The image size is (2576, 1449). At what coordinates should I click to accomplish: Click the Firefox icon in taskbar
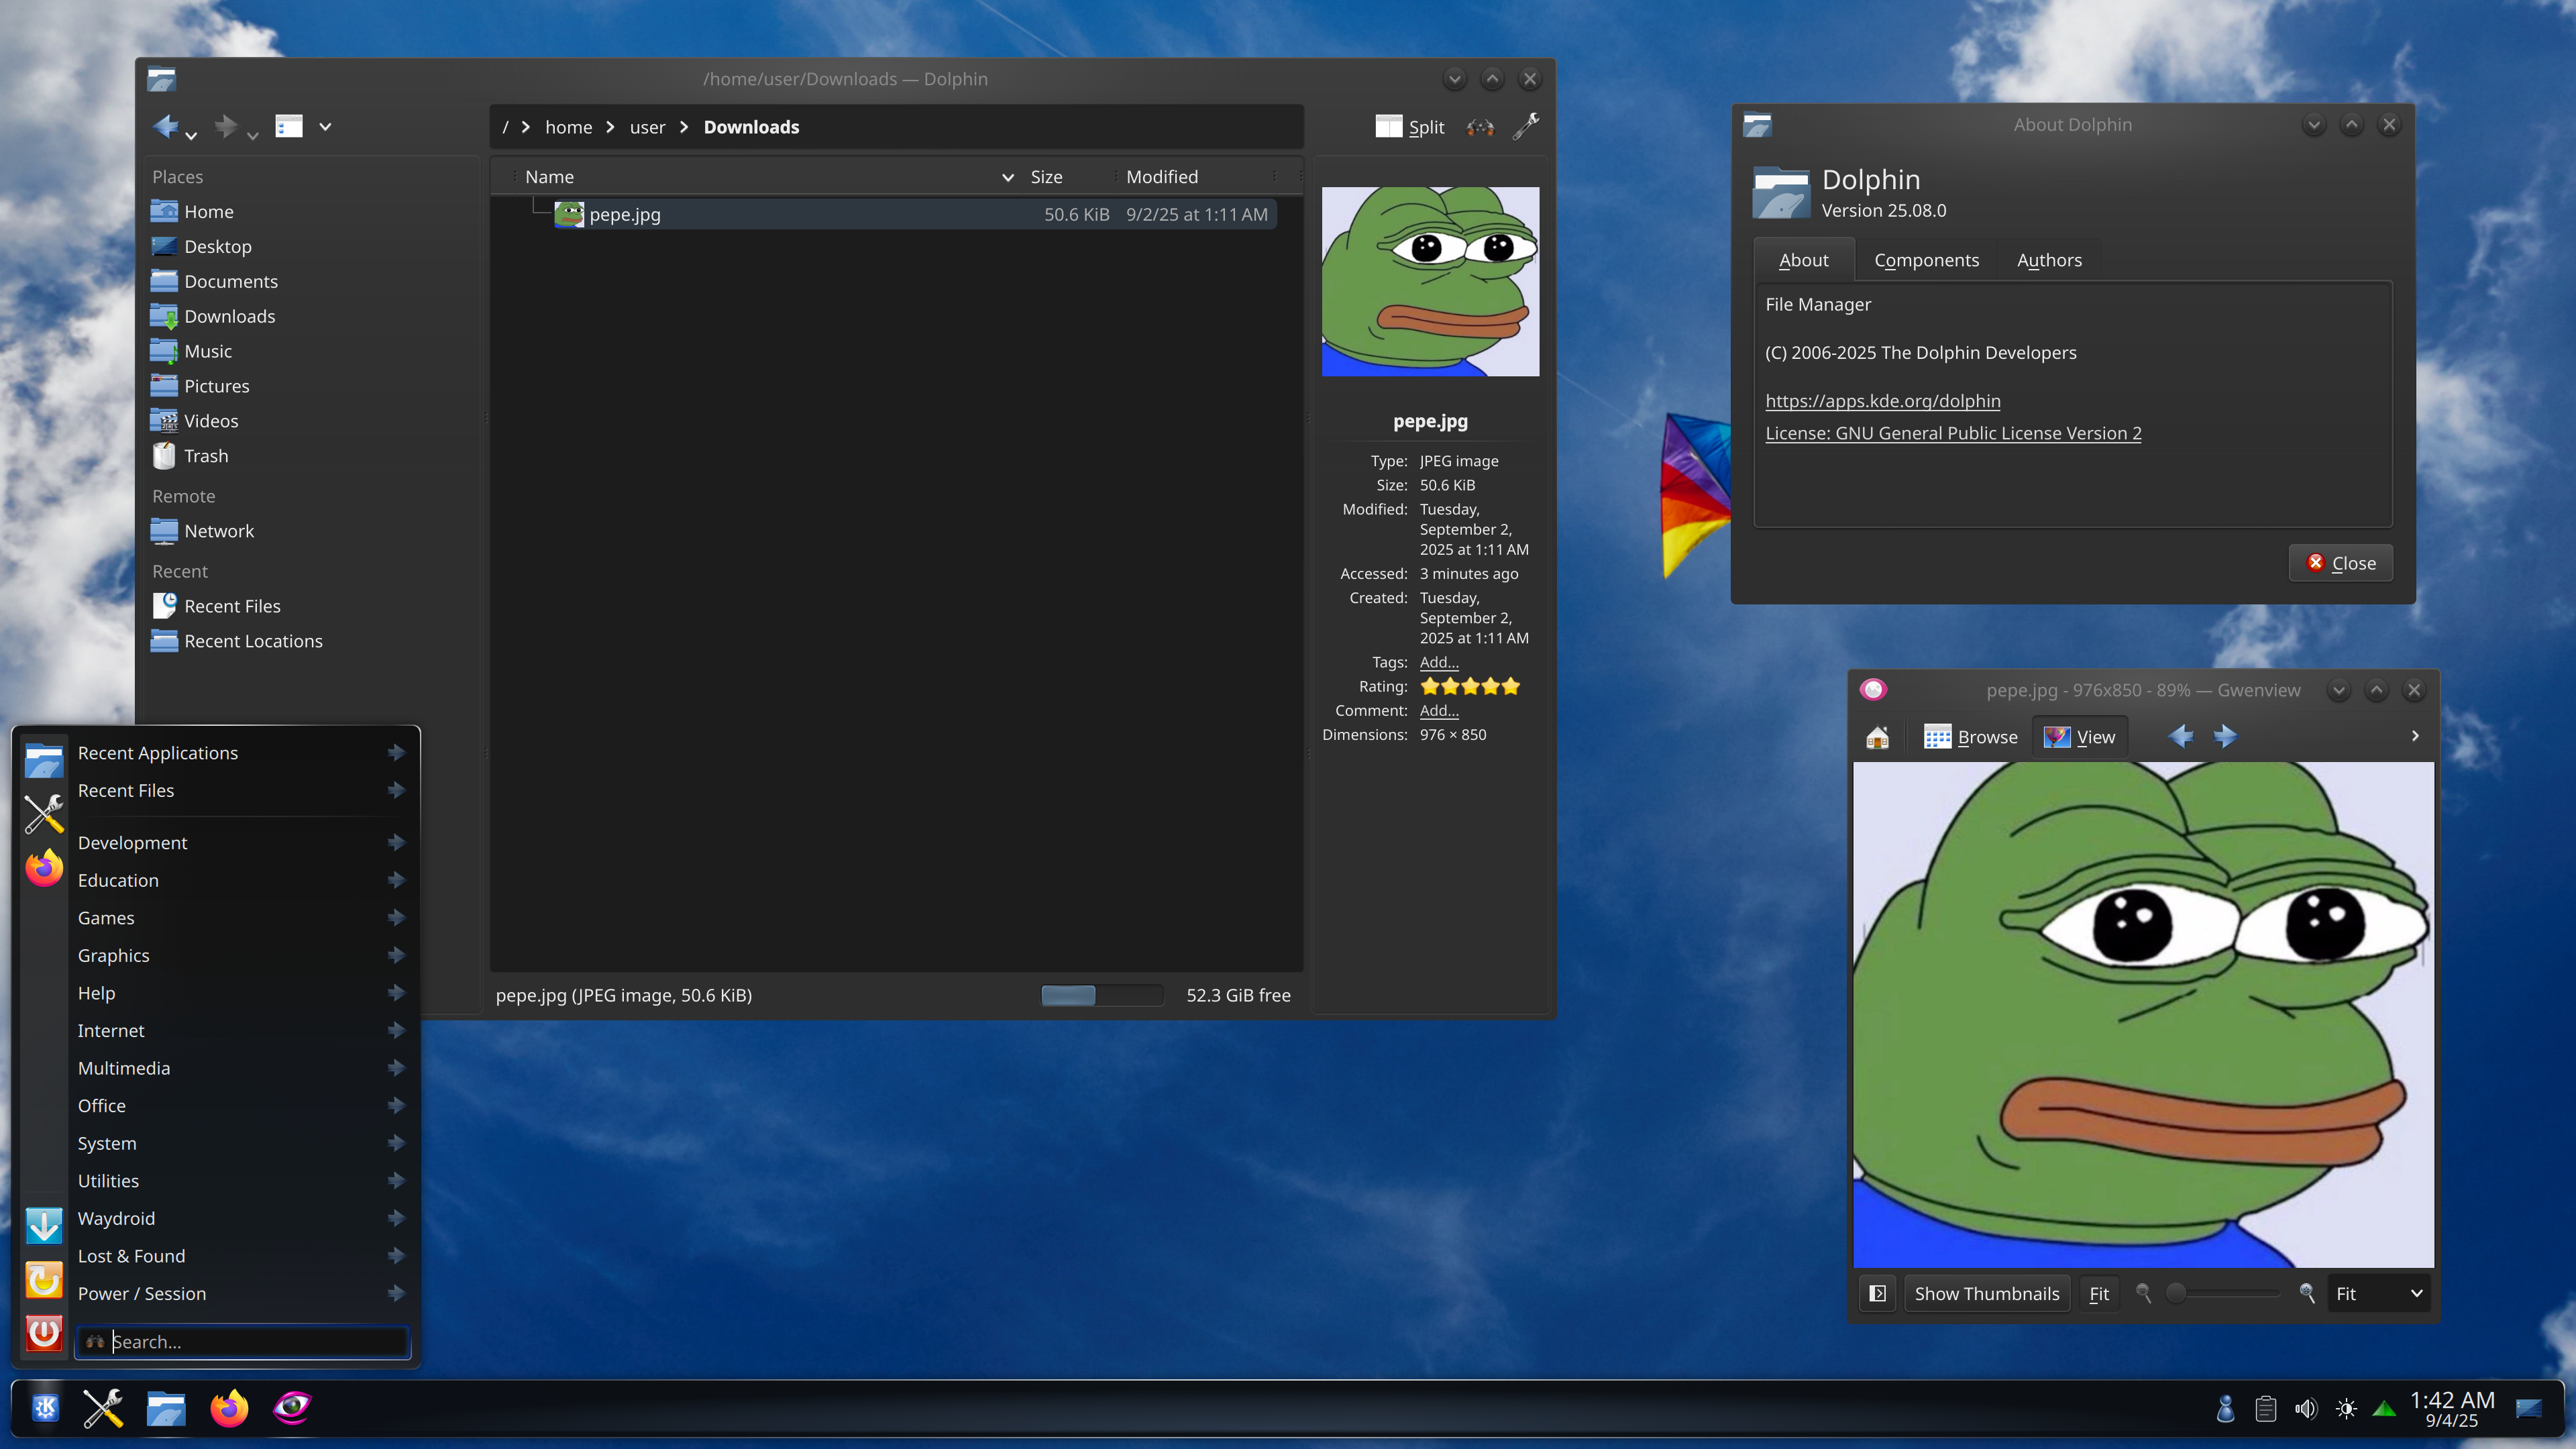[x=229, y=1409]
